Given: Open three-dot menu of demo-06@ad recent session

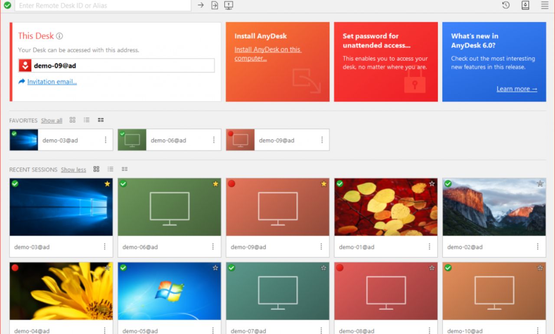Looking at the screenshot, I should click(x=213, y=247).
